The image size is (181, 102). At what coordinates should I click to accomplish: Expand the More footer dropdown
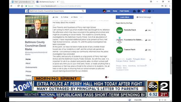125,68
